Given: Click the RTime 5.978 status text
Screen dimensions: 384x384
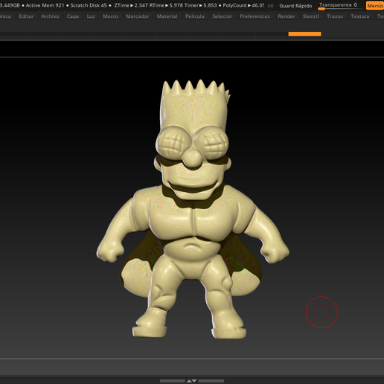Looking at the screenshot, I should pos(166,5).
